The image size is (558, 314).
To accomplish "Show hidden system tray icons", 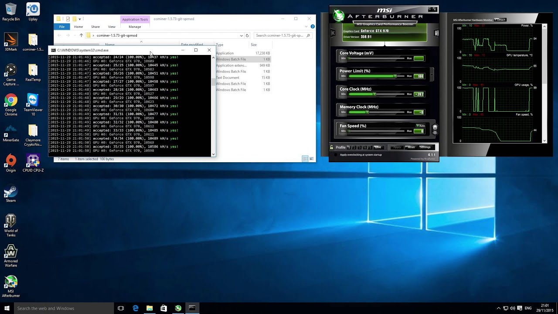I will click(498, 308).
